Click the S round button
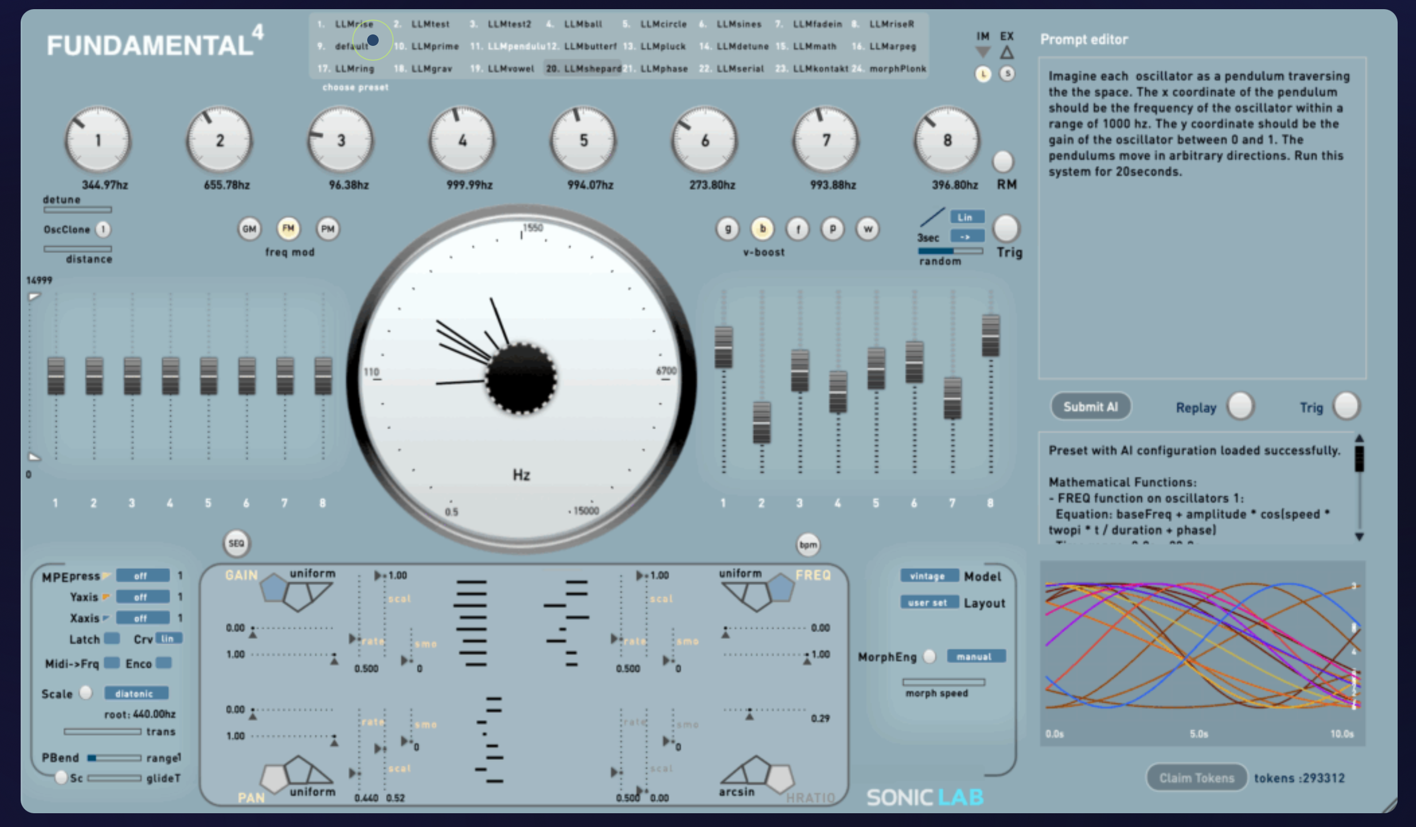The width and height of the screenshot is (1416, 827). click(x=1007, y=73)
